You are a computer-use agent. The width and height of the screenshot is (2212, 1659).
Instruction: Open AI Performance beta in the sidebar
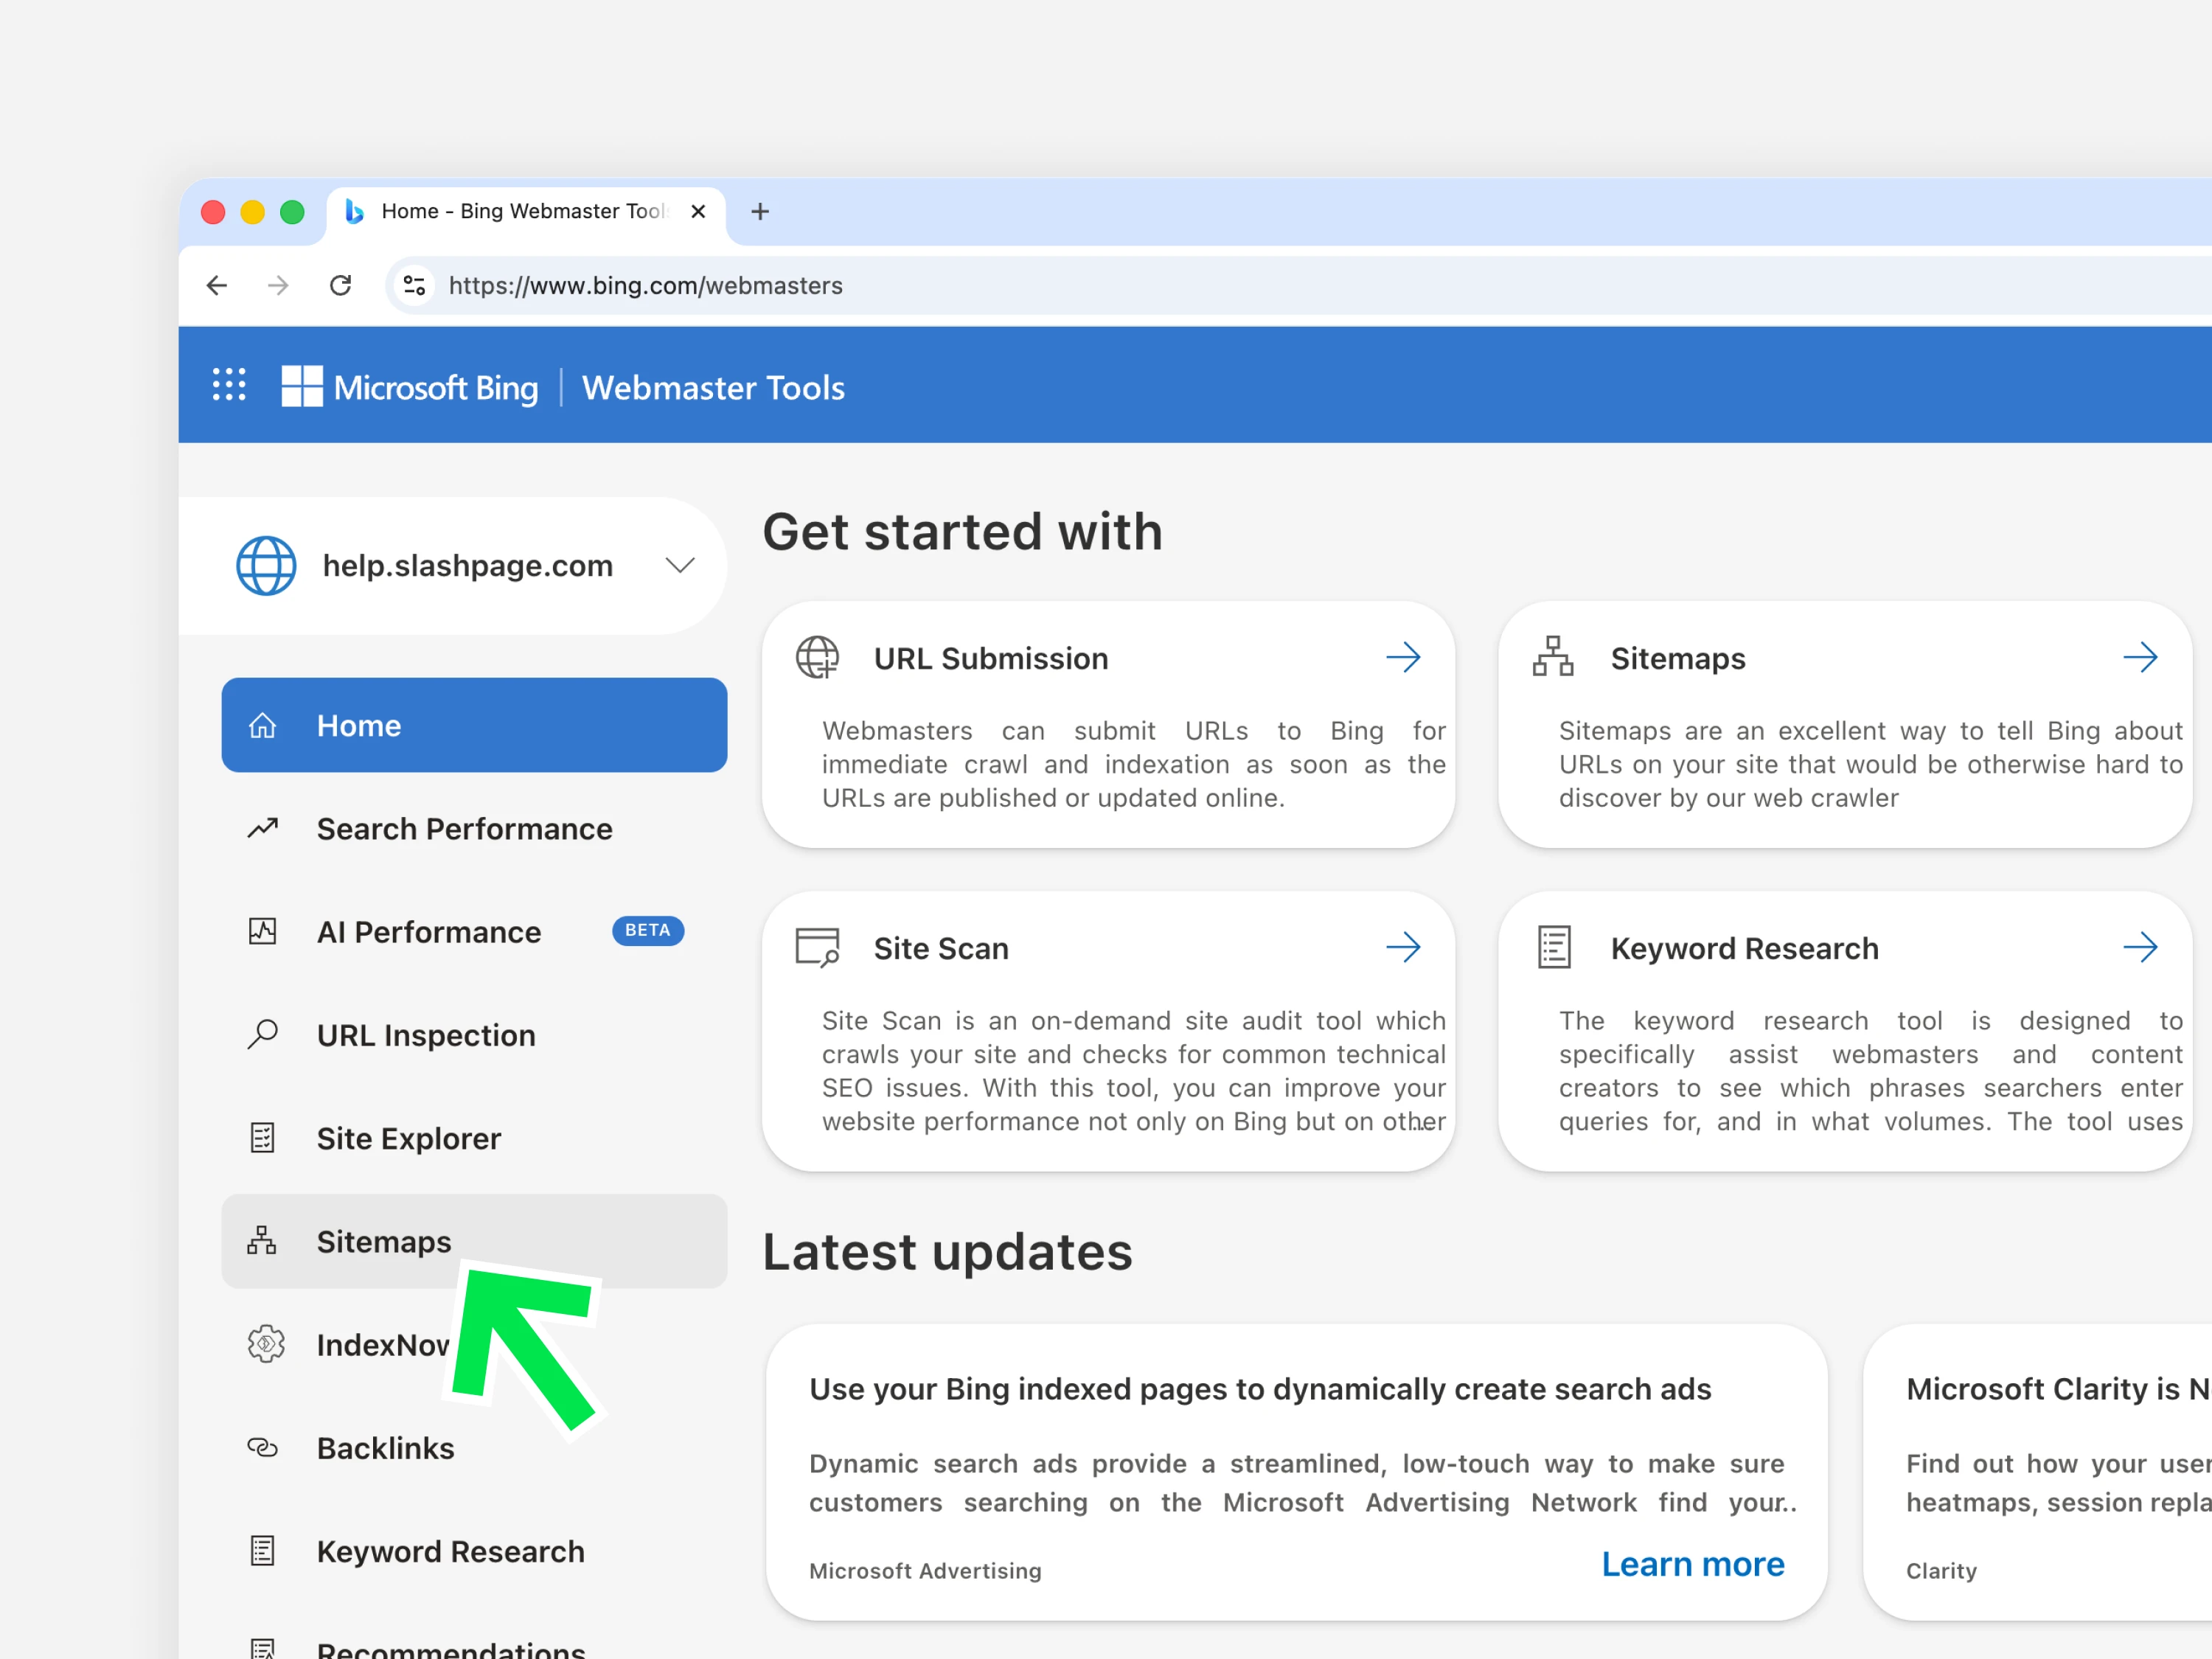tap(428, 932)
